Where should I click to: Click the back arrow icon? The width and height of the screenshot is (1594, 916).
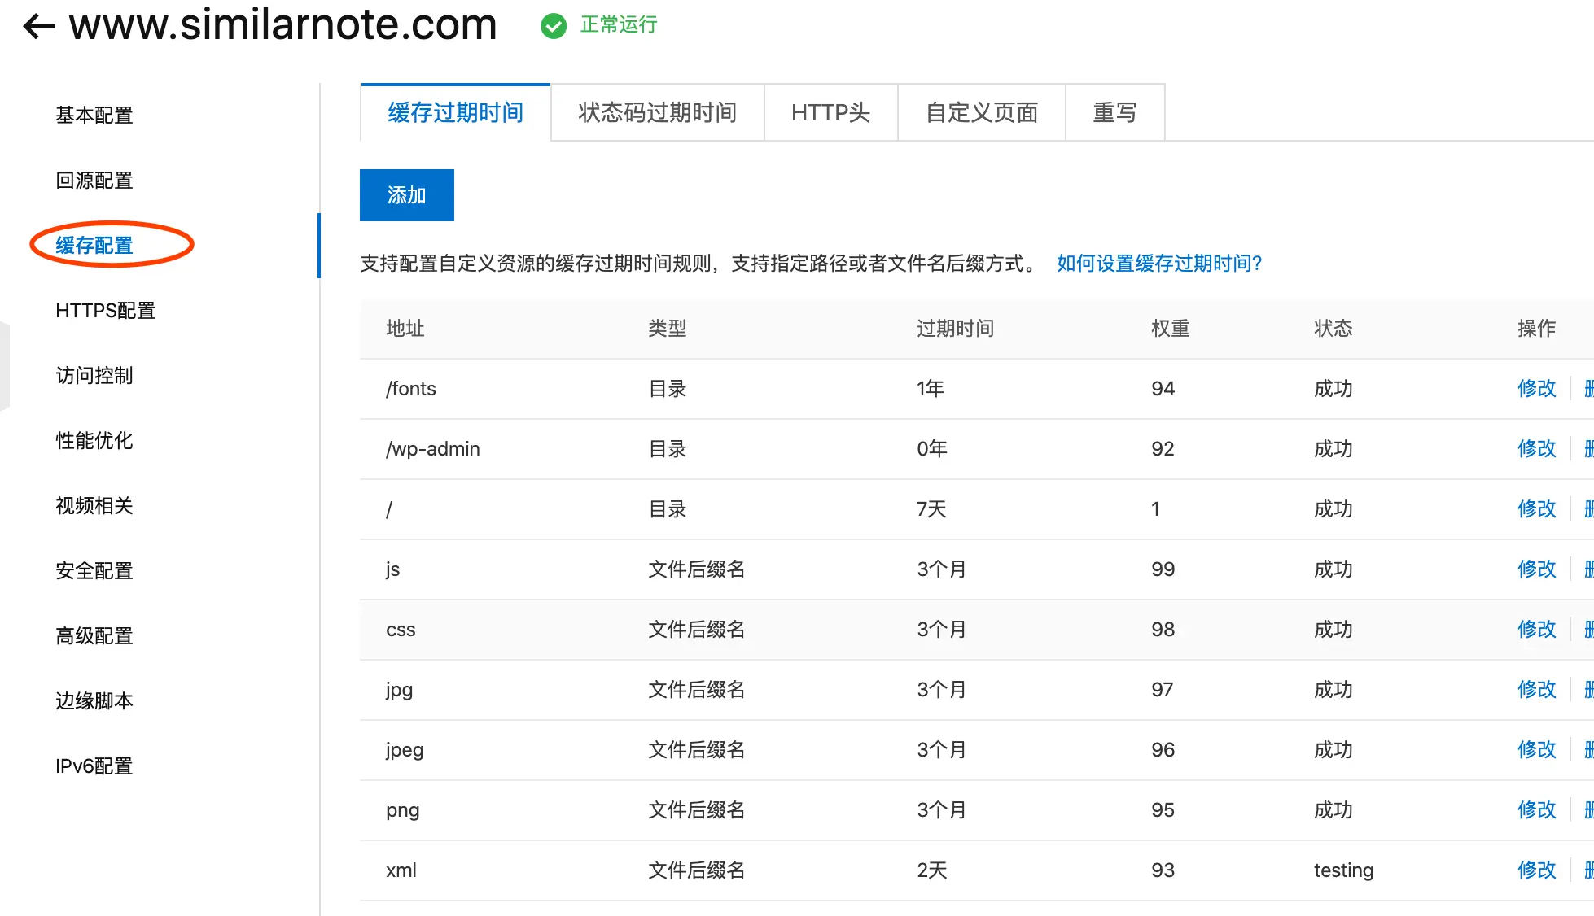(x=38, y=26)
